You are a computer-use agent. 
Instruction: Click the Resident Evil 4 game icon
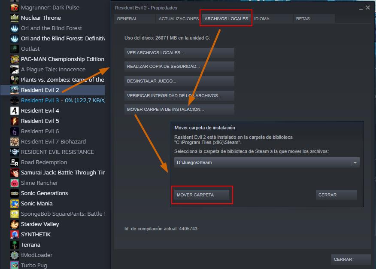[x=15, y=111]
